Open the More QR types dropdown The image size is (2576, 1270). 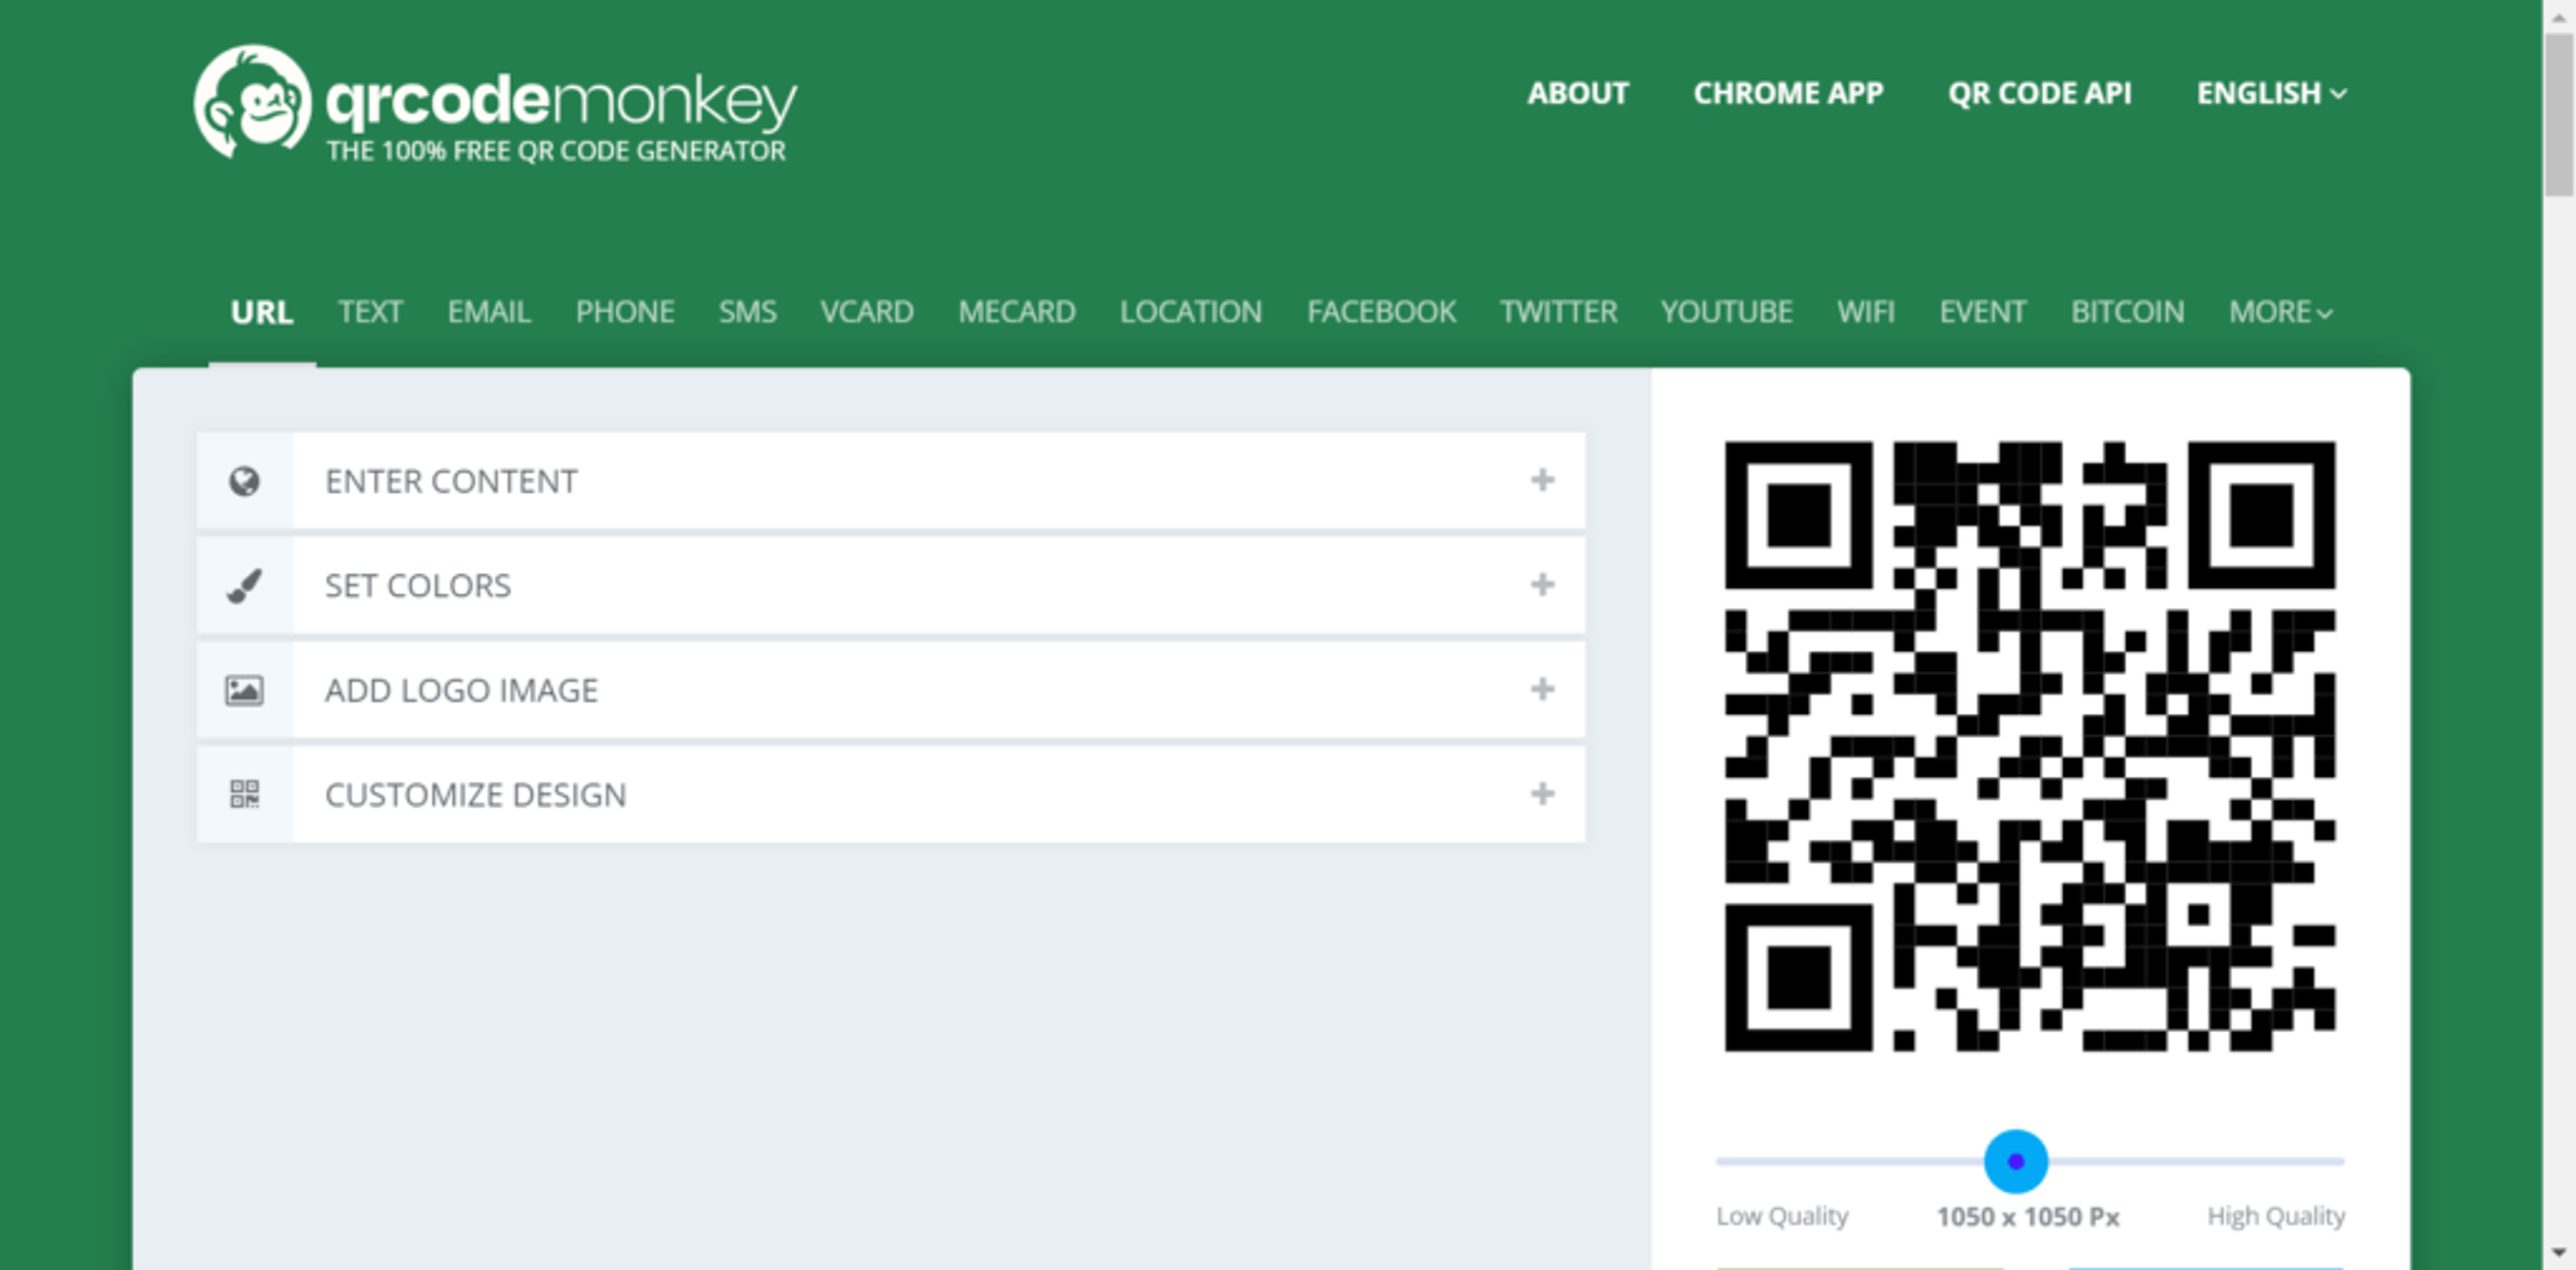click(2280, 312)
